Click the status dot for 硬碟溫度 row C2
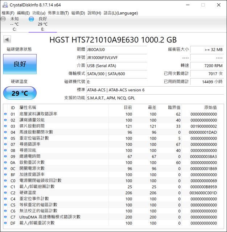 5,193
